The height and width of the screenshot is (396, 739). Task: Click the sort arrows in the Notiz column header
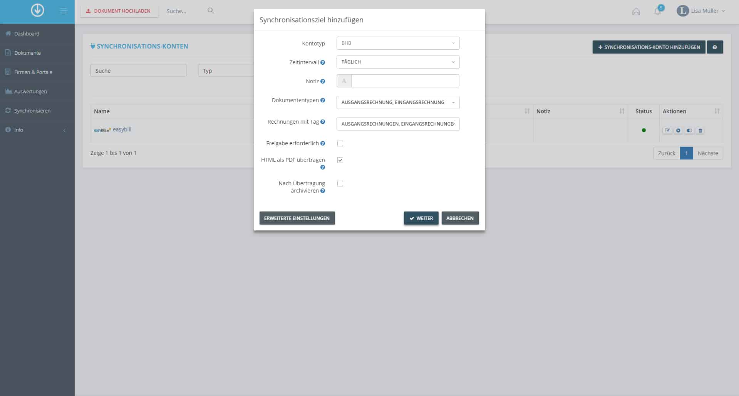[x=622, y=111]
